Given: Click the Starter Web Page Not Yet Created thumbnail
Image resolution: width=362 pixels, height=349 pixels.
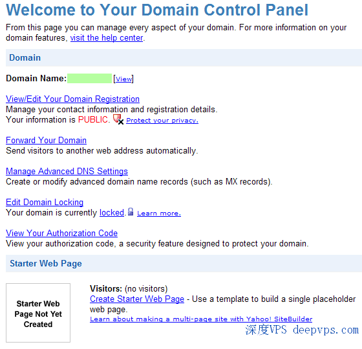Looking at the screenshot, I should click(38, 313).
